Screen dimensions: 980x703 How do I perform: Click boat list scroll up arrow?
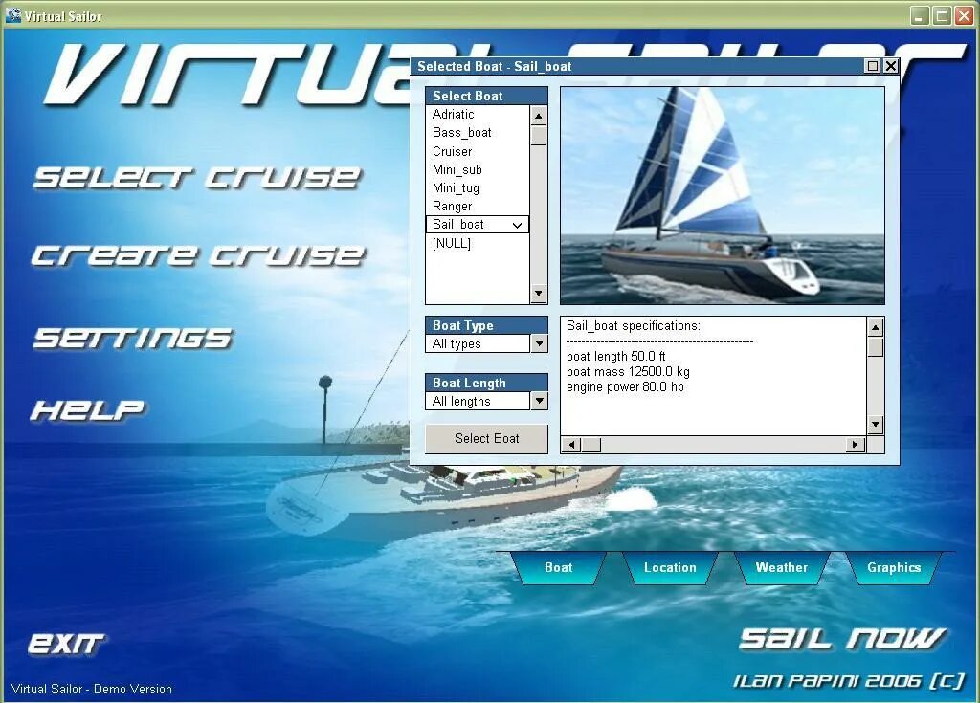538,115
